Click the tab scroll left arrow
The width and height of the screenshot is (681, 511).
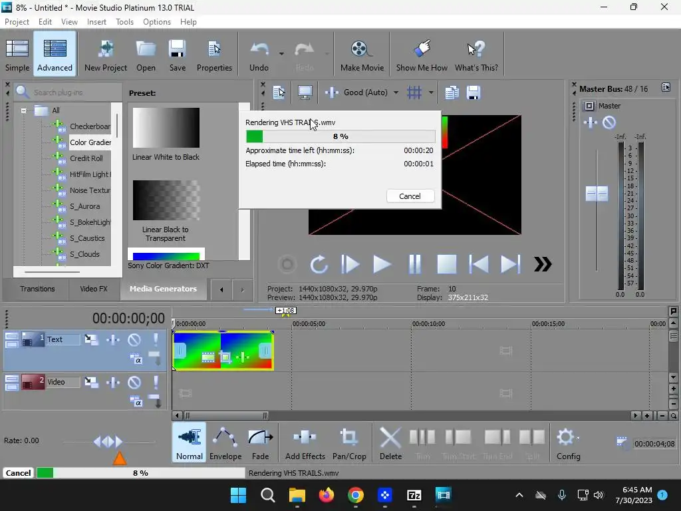pyautogui.click(x=221, y=290)
